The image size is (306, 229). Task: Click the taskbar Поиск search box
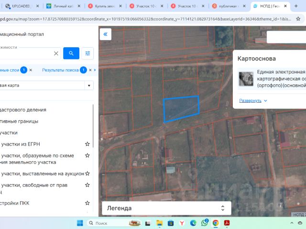pyautogui.click(x=114, y=223)
